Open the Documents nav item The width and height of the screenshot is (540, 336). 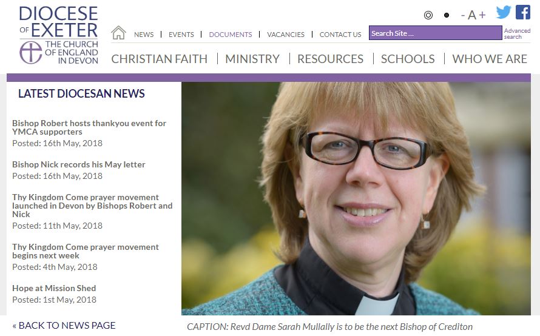click(x=231, y=35)
